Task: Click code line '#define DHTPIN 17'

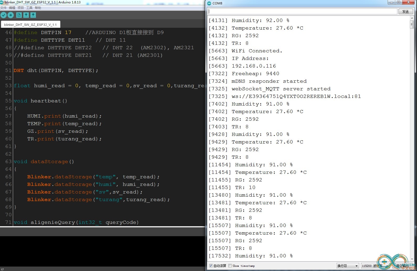Action: [x=42, y=32]
